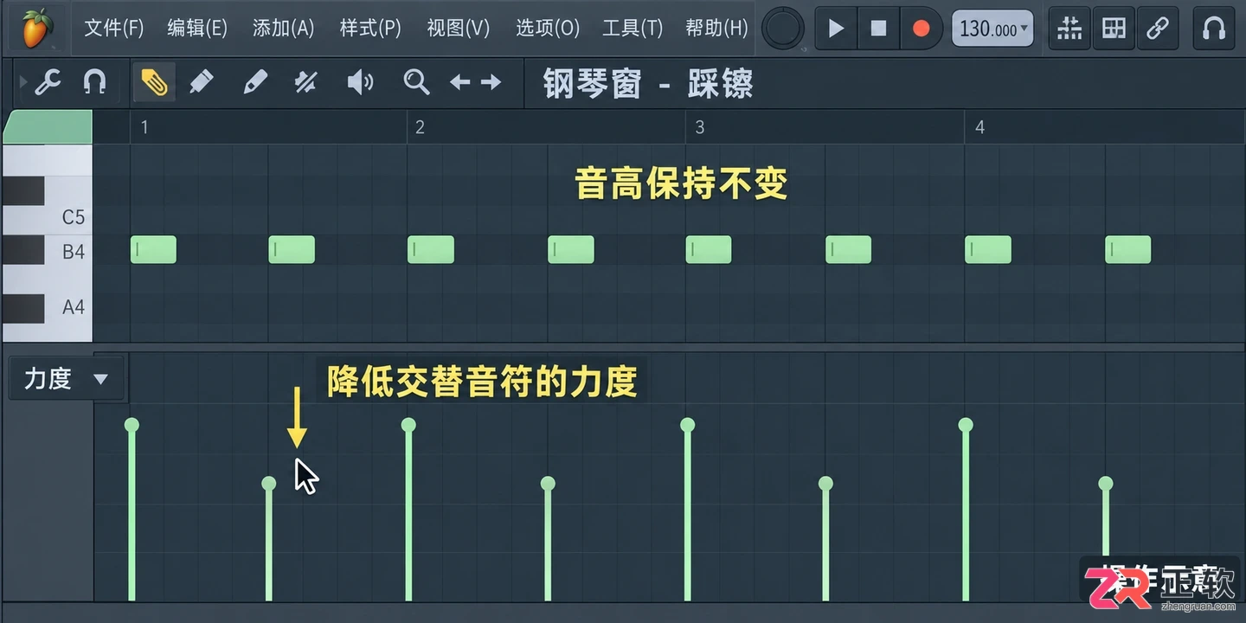Open the 视图(V) menu
The height and width of the screenshot is (623, 1246).
(x=459, y=29)
